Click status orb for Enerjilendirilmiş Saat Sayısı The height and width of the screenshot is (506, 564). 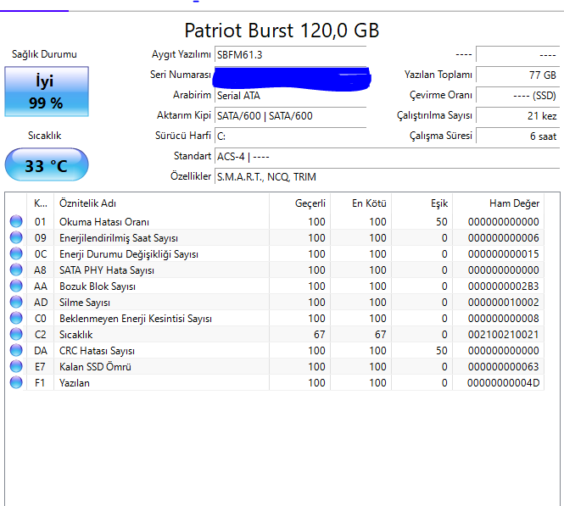click(x=16, y=237)
